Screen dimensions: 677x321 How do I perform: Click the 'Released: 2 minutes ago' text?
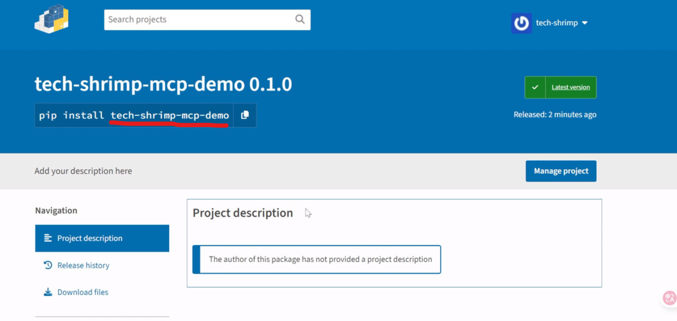(555, 114)
